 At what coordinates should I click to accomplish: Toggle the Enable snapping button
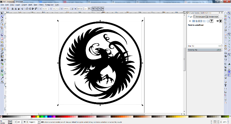(x=229, y=13)
